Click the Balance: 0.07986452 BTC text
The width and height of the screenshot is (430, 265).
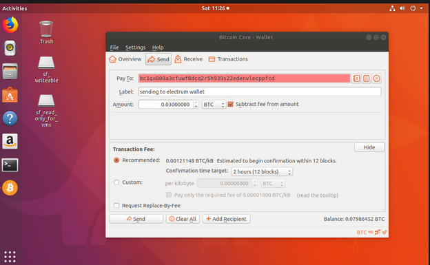click(354, 219)
